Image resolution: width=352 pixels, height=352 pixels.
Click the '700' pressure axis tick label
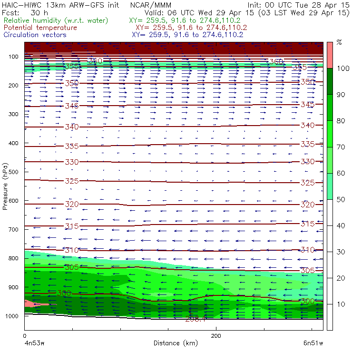(13, 229)
